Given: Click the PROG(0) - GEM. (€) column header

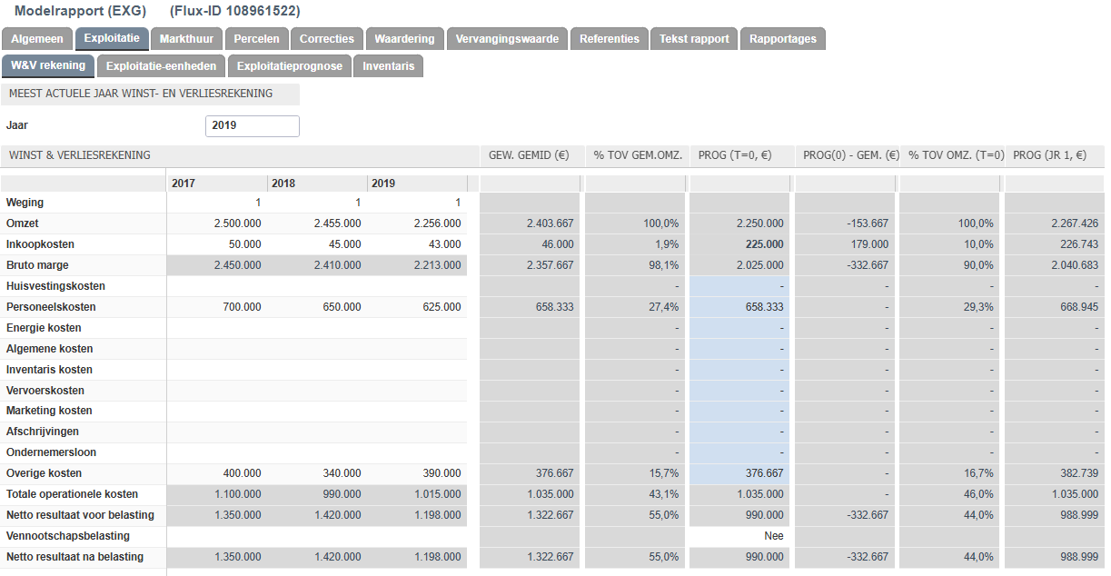Looking at the screenshot, I should pyautogui.click(x=851, y=155).
